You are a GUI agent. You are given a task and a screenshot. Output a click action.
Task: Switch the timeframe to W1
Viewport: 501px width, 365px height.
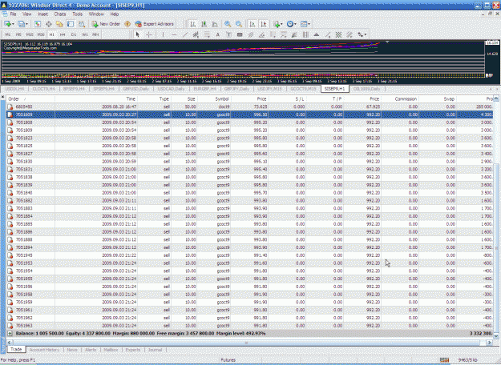click(x=85, y=34)
